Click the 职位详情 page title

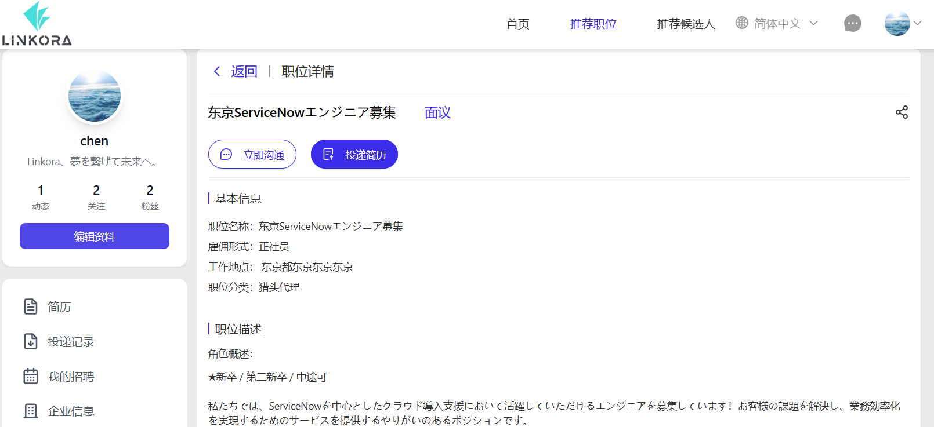tap(308, 71)
